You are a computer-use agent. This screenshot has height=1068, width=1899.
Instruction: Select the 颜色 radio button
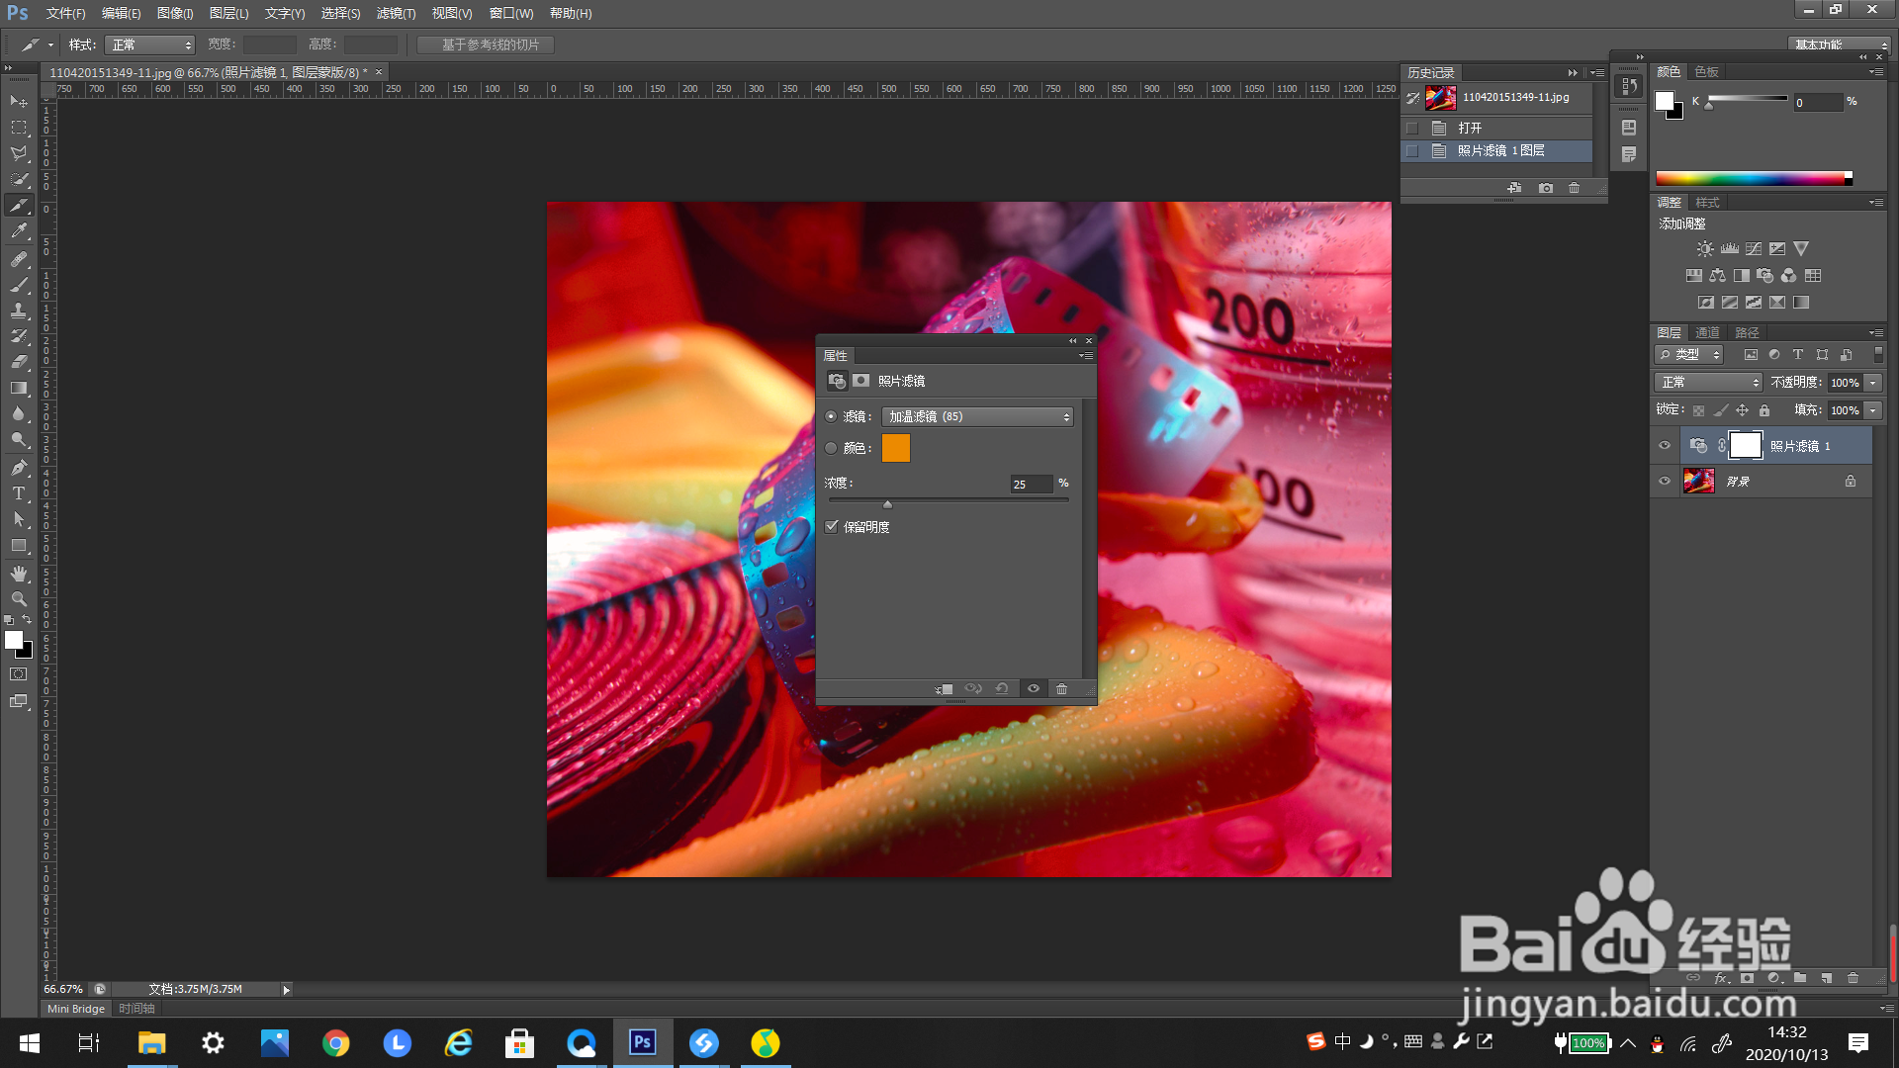831,448
